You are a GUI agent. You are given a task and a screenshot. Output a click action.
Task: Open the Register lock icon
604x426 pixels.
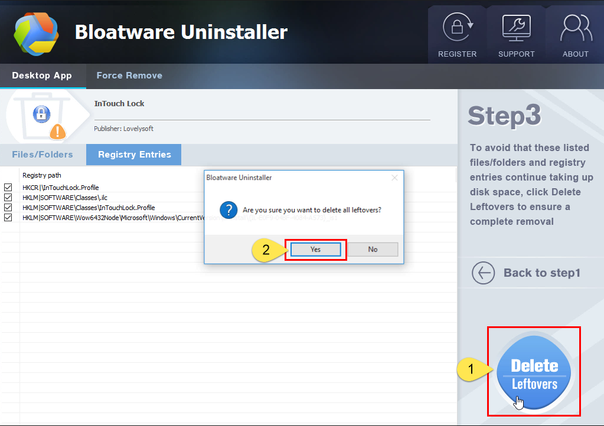point(457,27)
